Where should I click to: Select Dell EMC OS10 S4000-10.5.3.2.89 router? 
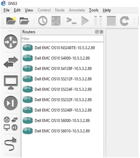pyautogui.click(x=62, y=58)
